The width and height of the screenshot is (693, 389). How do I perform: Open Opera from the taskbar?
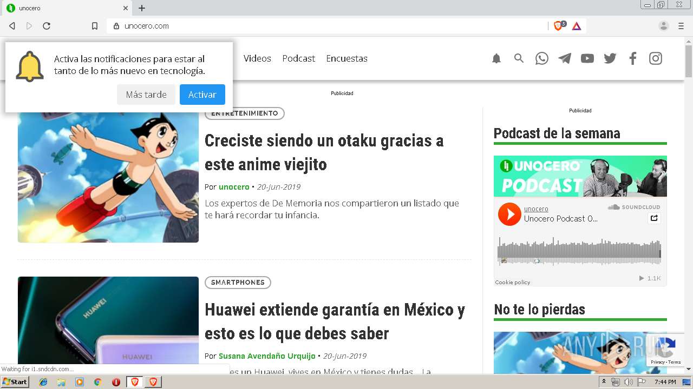point(116,382)
